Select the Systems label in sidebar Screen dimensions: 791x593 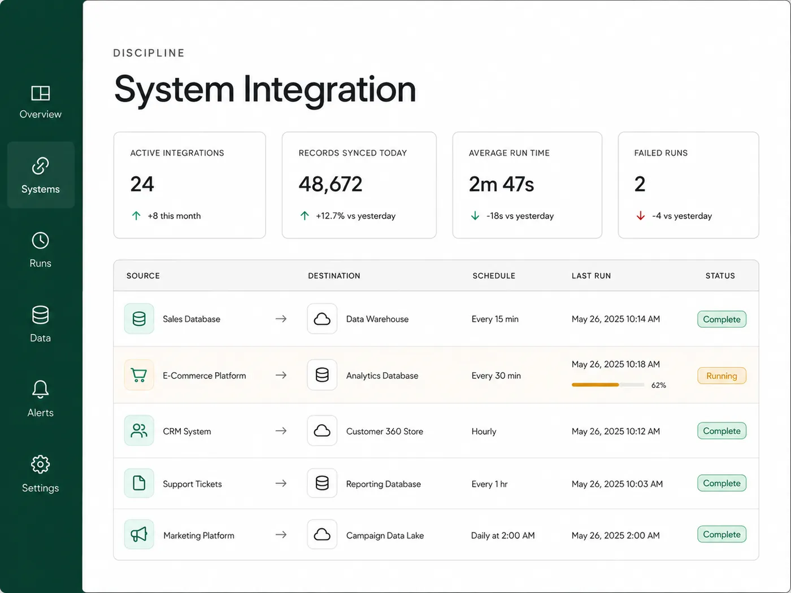(40, 189)
